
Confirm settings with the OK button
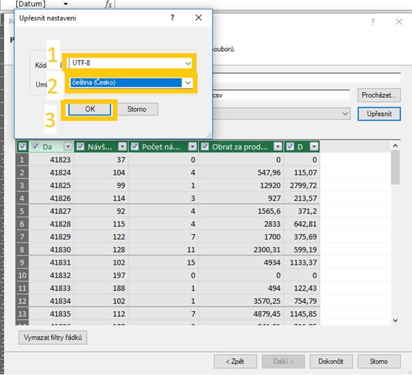90,109
